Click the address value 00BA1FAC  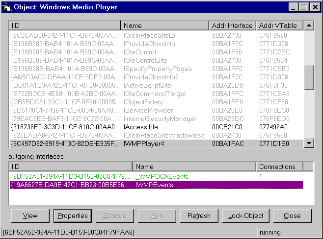pyautogui.click(x=228, y=143)
